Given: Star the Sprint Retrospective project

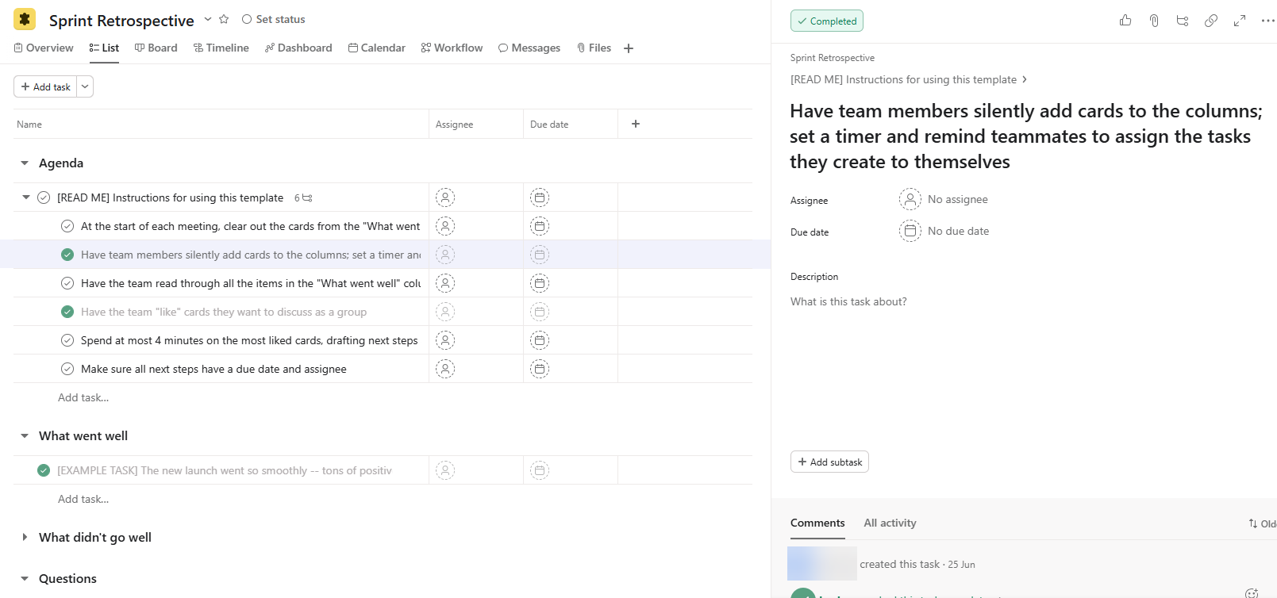Looking at the screenshot, I should tap(224, 19).
